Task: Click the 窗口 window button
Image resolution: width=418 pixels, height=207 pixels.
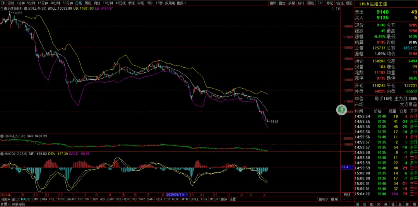Action: (15, 199)
